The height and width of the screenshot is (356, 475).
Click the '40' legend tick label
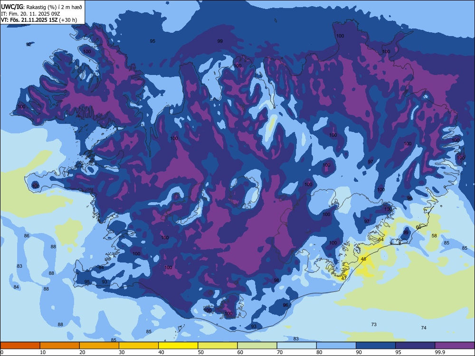pos(161,352)
